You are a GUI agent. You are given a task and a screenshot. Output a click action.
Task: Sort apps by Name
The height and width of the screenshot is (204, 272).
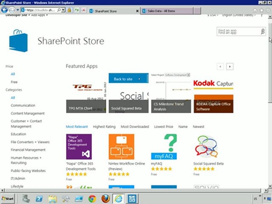coord(183,127)
